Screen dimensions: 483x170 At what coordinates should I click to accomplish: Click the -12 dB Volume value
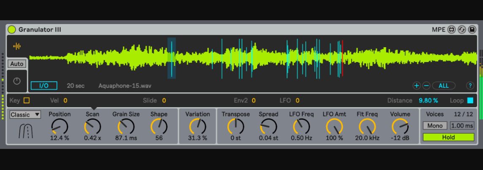point(400,138)
